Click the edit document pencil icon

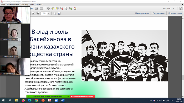(x=37, y=8)
